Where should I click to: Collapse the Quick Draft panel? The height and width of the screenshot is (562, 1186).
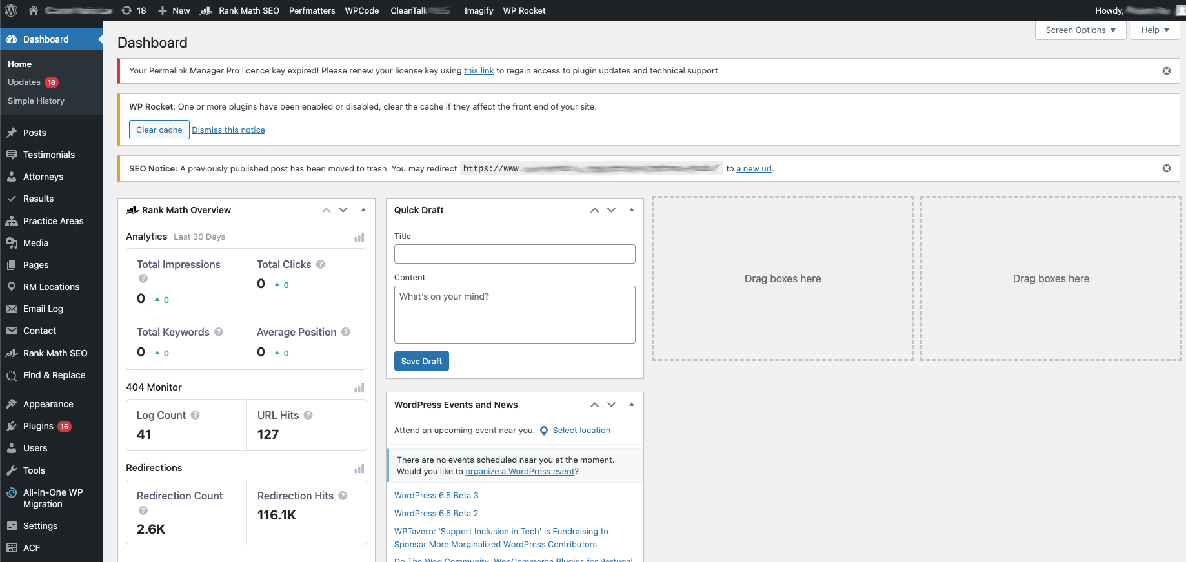(x=632, y=210)
